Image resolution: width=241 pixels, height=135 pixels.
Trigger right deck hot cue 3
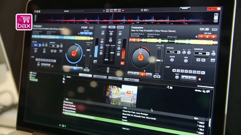coord(214,37)
